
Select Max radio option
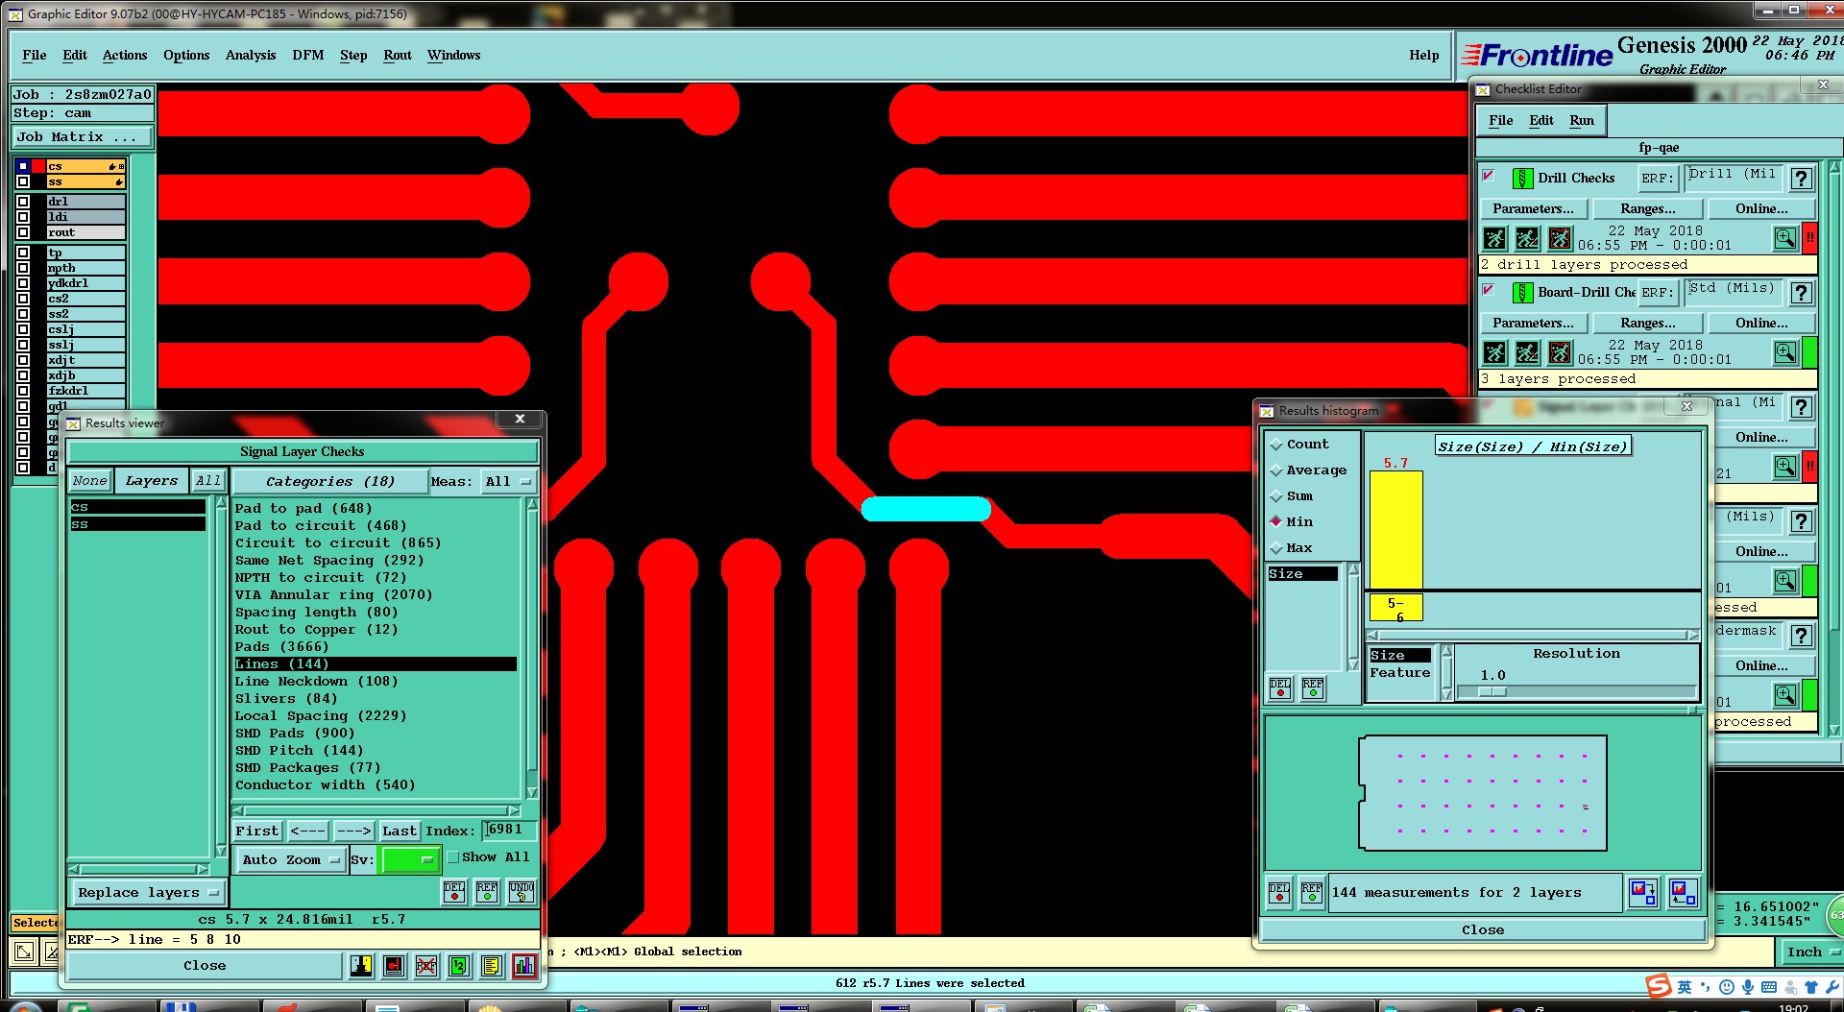tap(1276, 548)
